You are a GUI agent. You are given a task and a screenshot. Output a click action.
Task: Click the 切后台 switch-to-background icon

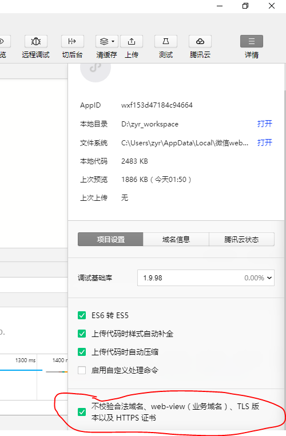coord(72,41)
